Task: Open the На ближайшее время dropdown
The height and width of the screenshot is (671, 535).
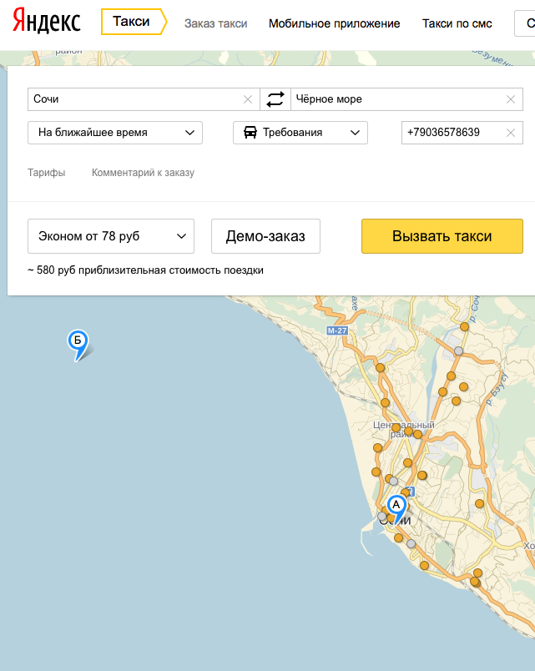Action: click(x=115, y=133)
